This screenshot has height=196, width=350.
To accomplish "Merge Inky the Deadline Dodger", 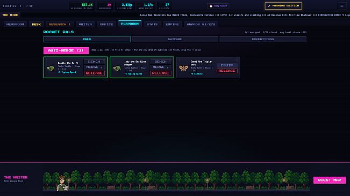I will tap(161, 67).
